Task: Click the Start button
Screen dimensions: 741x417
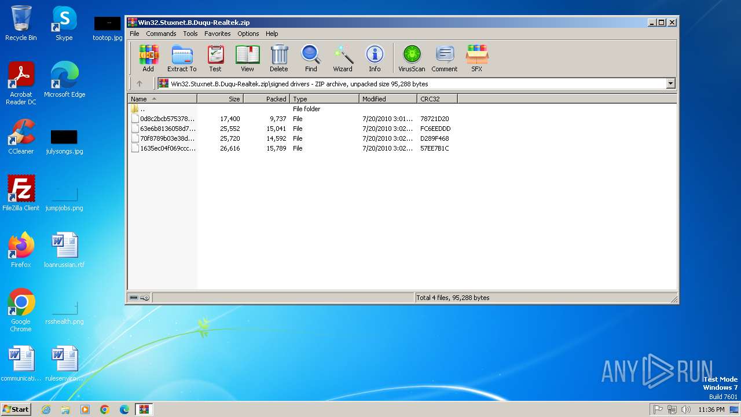Action: [x=16, y=409]
